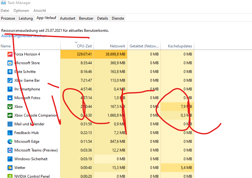Image resolution: width=252 pixels, height=178 pixels.
Task: Click CPU time value 8:16:46
Action: coord(86,72)
